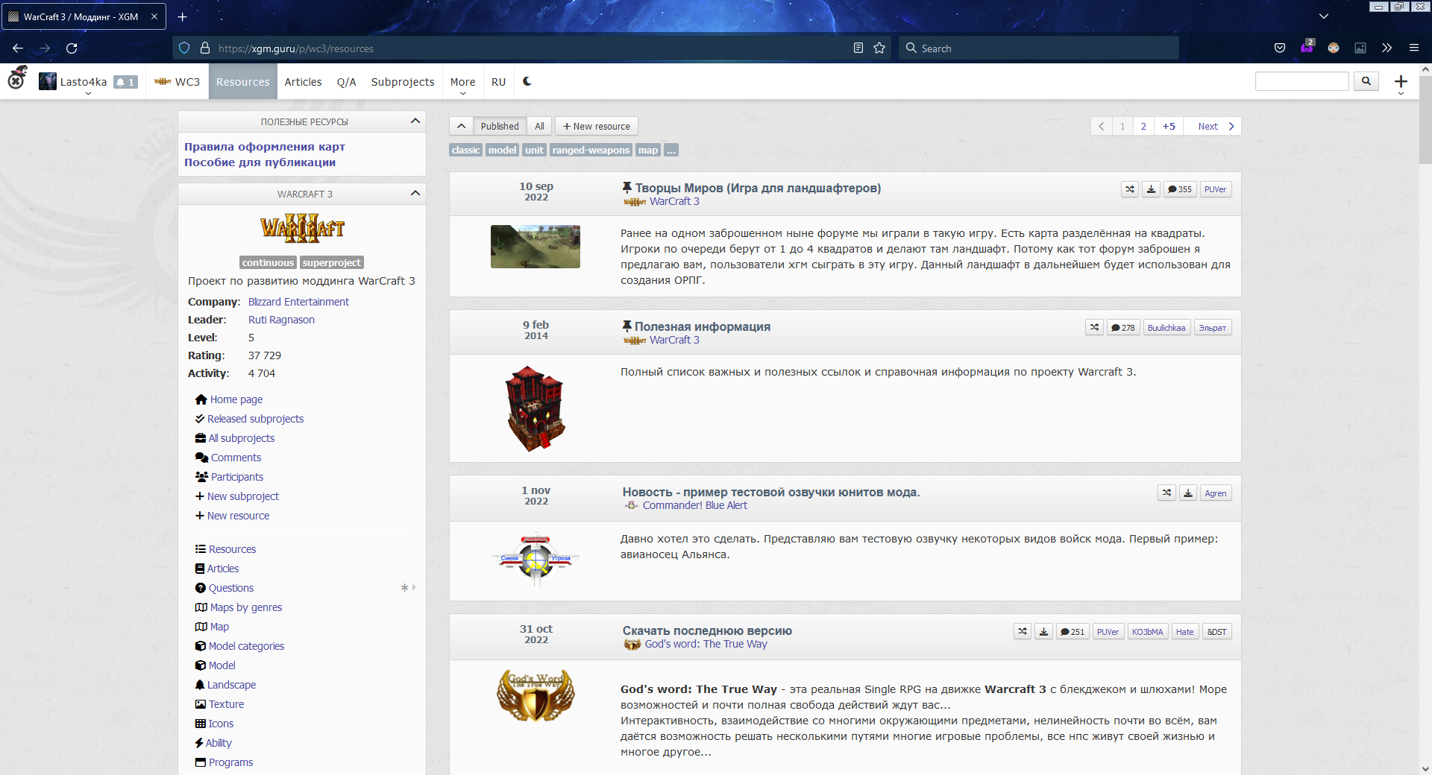
Task: Show more browser tools chevrons
Action: point(1387,48)
